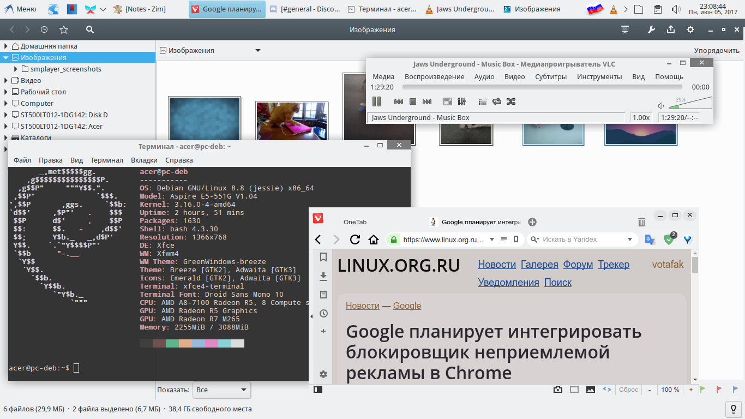Open Уведомления link

tap(508, 283)
